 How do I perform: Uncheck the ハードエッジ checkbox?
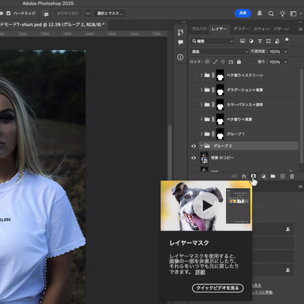[8, 13]
